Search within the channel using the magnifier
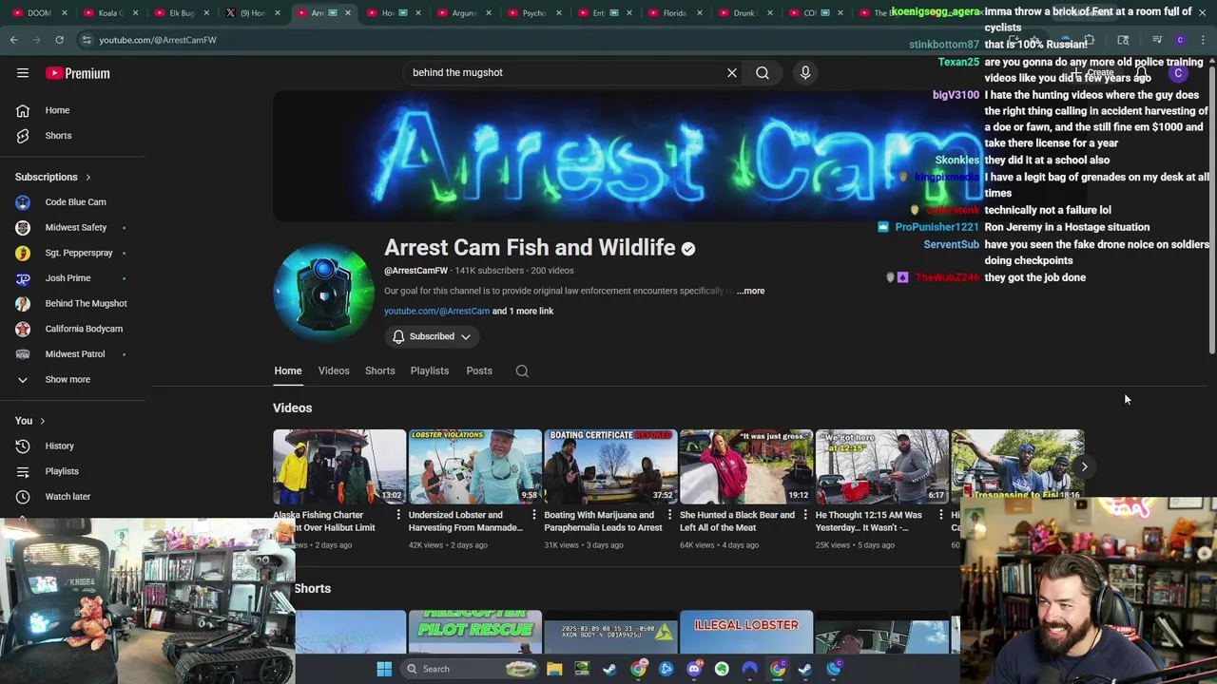The height and width of the screenshot is (684, 1217). click(522, 371)
